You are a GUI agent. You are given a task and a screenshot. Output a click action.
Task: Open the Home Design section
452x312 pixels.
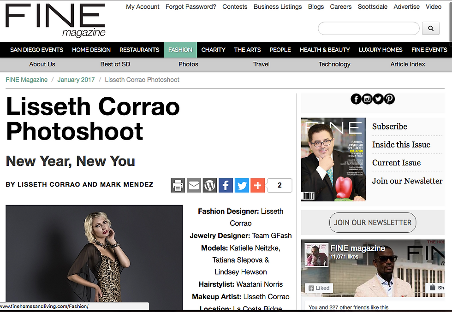91,50
